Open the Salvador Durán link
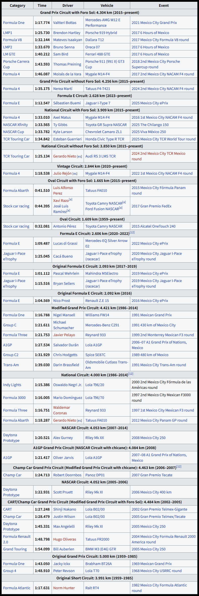The width and height of the screenshot is (199, 596). pos(66,345)
